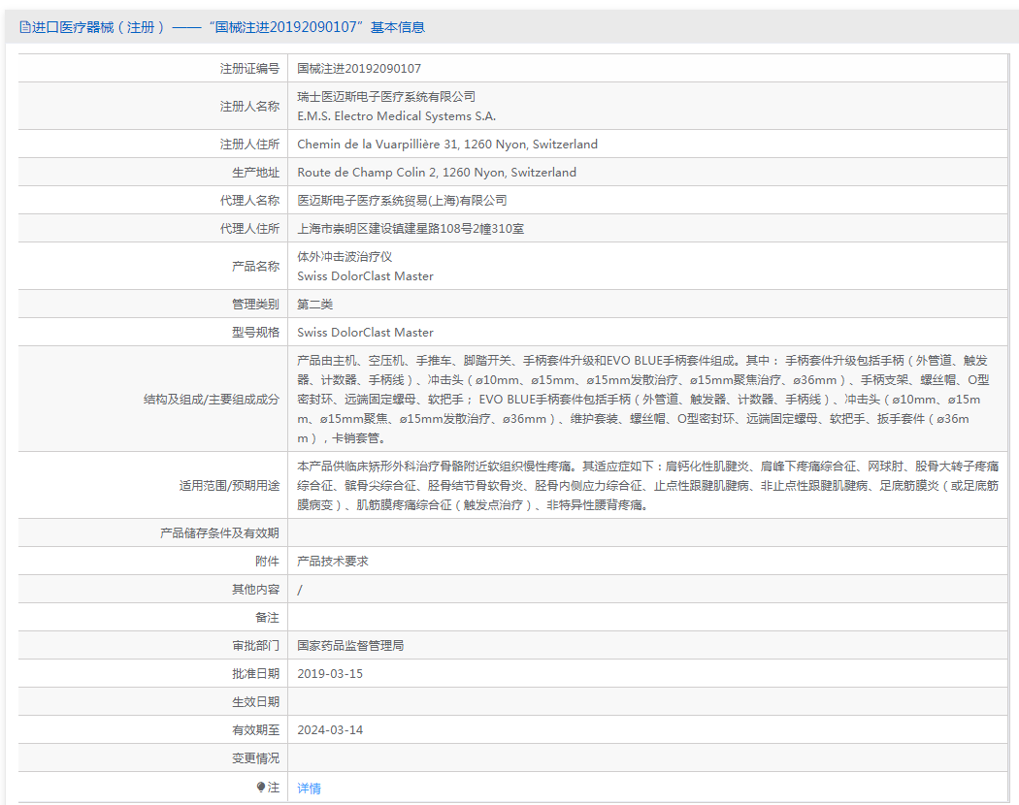This screenshot has width=1019, height=805.
Task: Click the 审批部门 label
Action: point(255,646)
